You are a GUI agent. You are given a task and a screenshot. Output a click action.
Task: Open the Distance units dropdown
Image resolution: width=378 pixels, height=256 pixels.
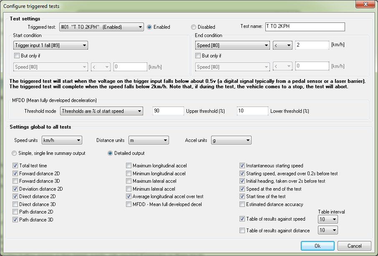tap(149, 140)
